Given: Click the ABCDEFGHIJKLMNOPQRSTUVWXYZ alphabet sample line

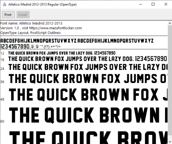Looking at the screenshot, I should click(77, 41).
